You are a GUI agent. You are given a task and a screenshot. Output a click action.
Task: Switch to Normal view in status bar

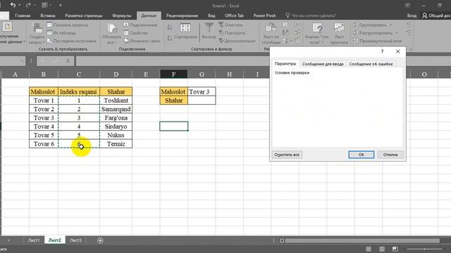coord(369,249)
